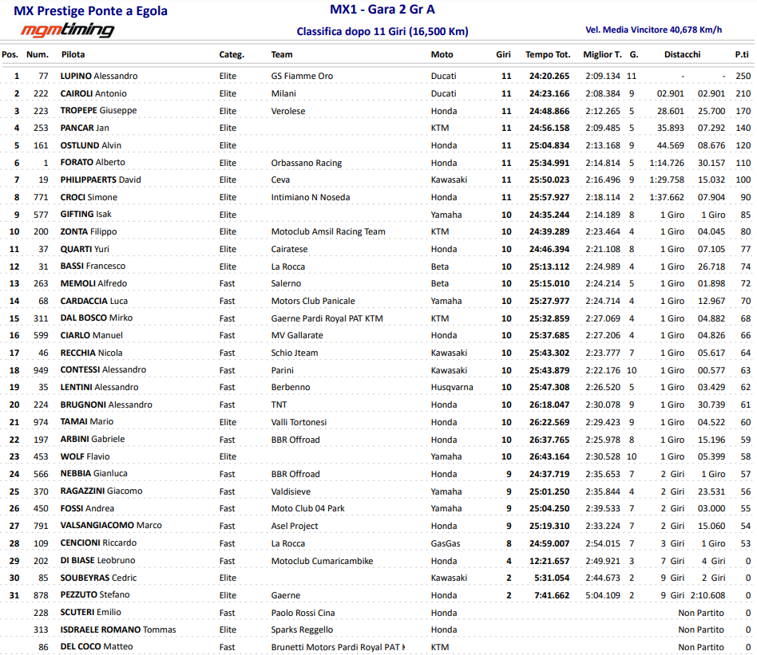Click total time '24:23.166'
Image resolution: width=757 pixels, height=655 pixels.
click(x=549, y=93)
